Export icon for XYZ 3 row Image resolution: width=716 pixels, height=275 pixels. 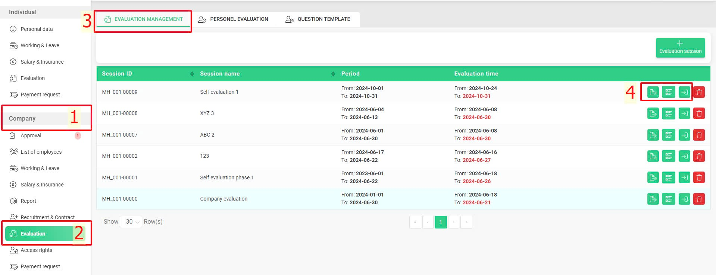click(x=653, y=113)
